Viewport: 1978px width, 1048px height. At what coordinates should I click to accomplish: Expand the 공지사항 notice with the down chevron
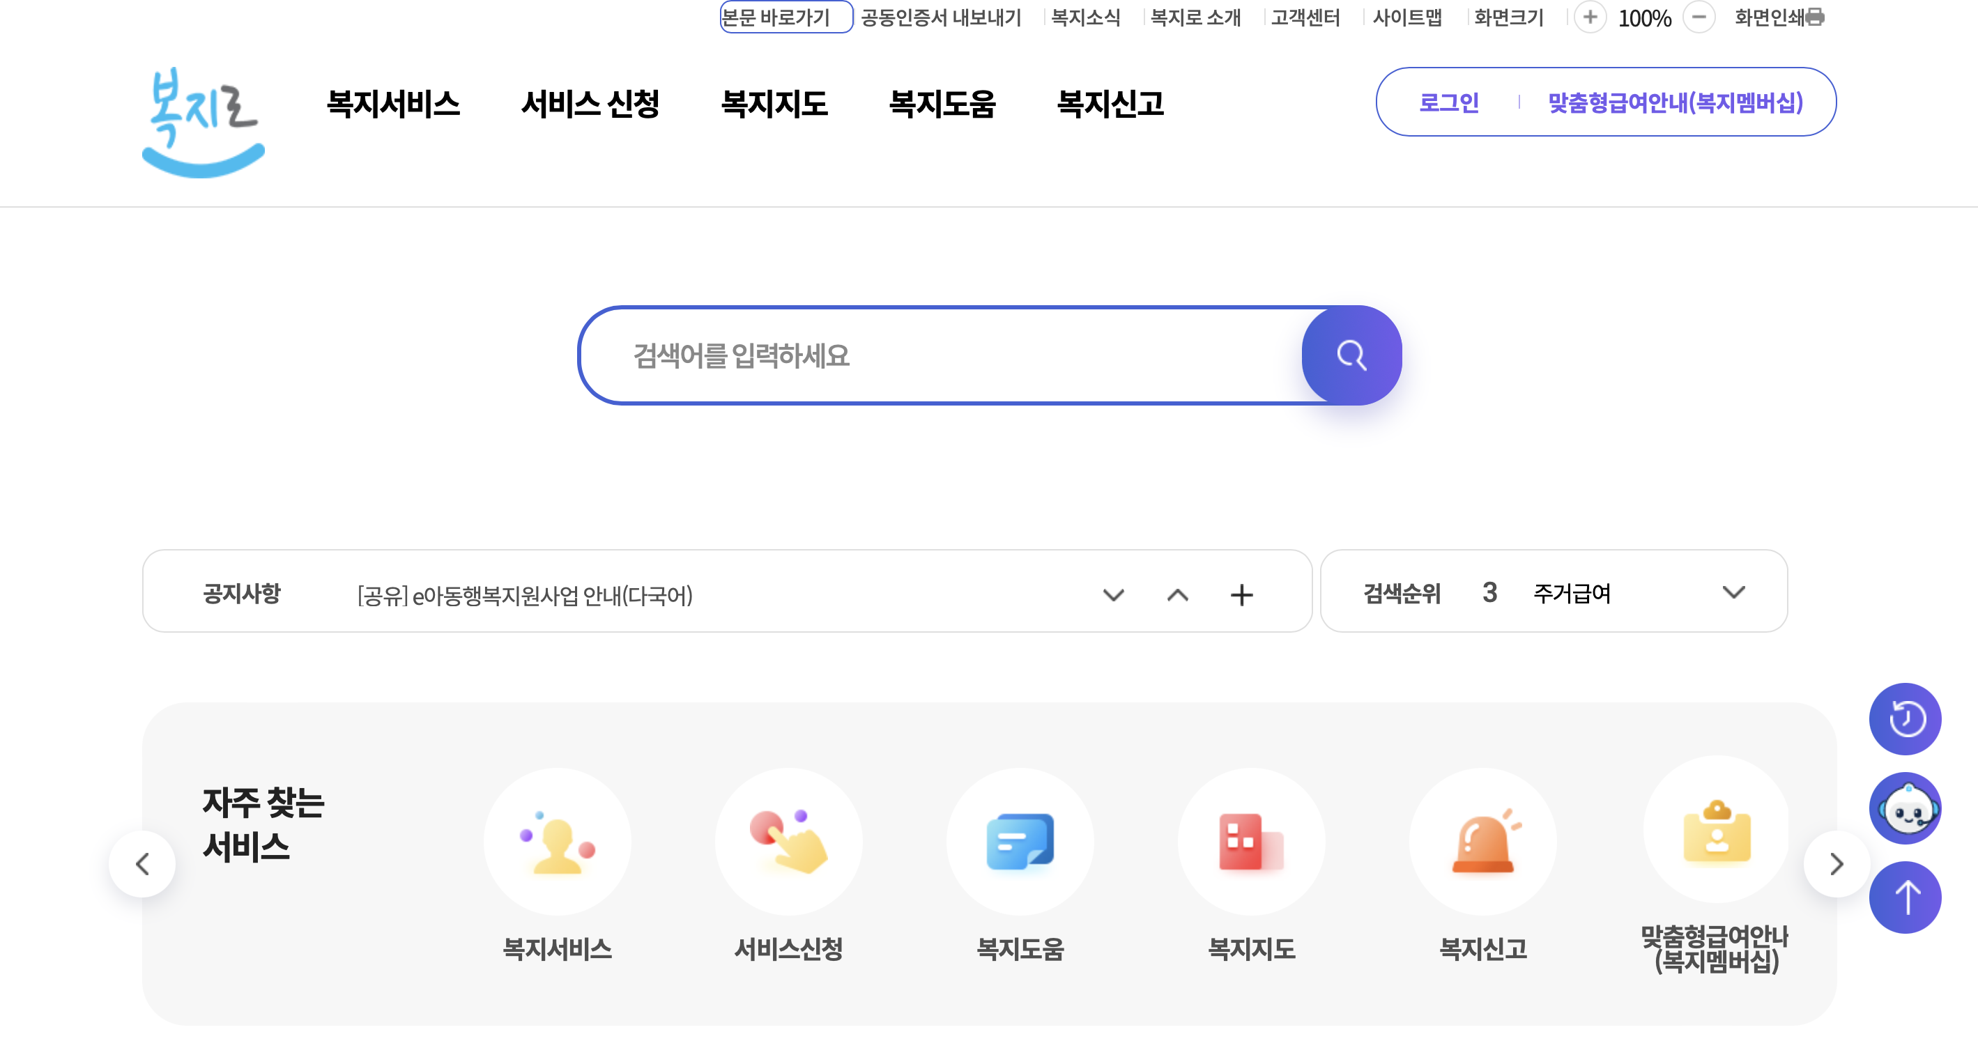[1112, 594]
